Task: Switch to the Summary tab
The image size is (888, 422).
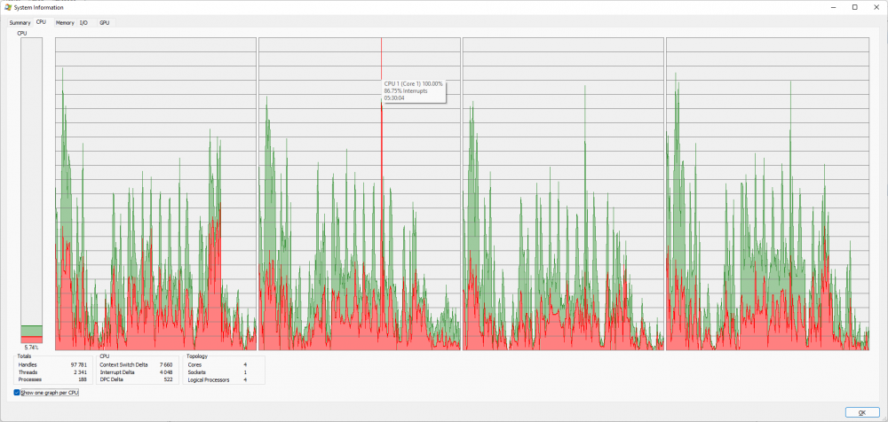Action: (20, 23)
